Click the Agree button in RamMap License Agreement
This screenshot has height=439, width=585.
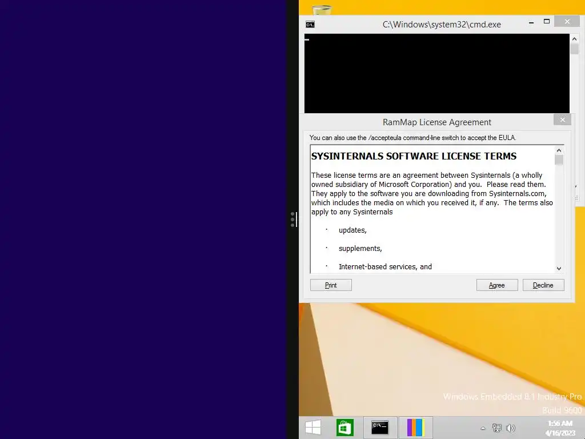(496, 285)
